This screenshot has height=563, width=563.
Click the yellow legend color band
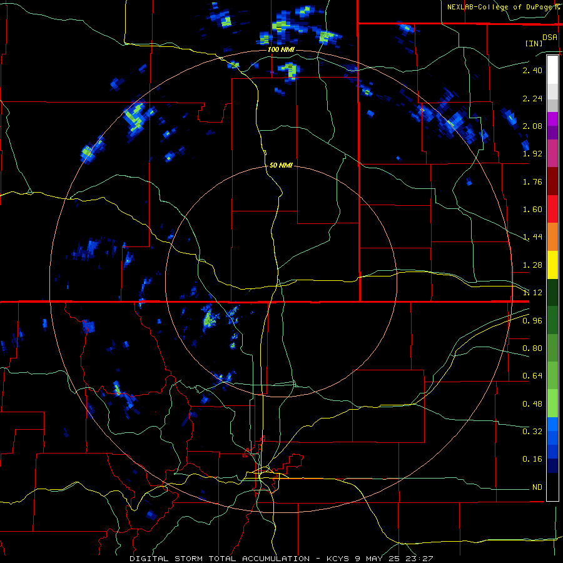coord(552,265)
